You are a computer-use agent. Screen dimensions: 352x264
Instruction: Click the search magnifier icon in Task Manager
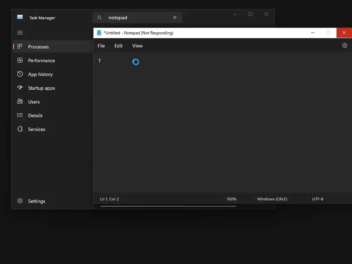pyautogui.click(x=100, y=18)
